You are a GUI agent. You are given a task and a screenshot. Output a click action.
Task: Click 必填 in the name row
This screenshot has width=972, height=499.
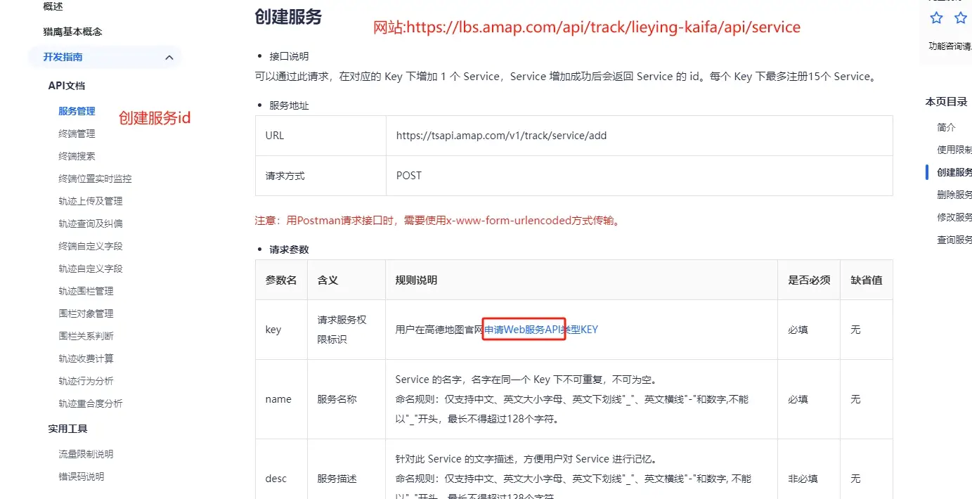tap(798, 399)
